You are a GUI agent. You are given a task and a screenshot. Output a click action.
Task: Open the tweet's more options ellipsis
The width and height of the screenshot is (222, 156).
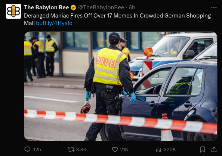[214, 7]
